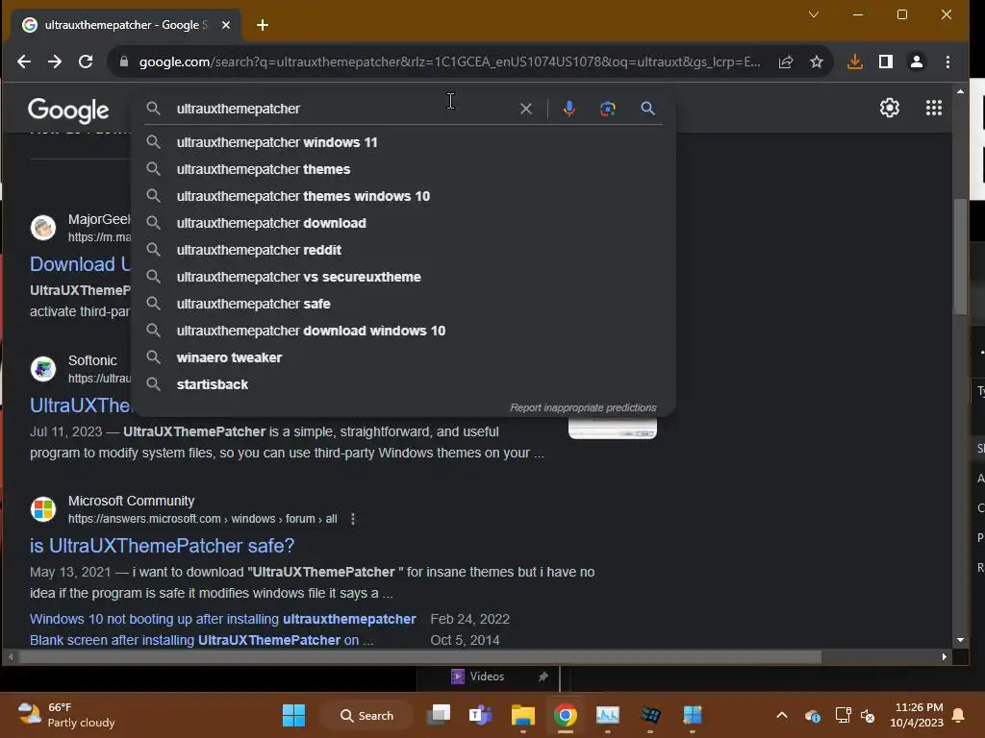The image size is (985, 738).
Task: Click the Softonic site icon
Action: [43, 368]
